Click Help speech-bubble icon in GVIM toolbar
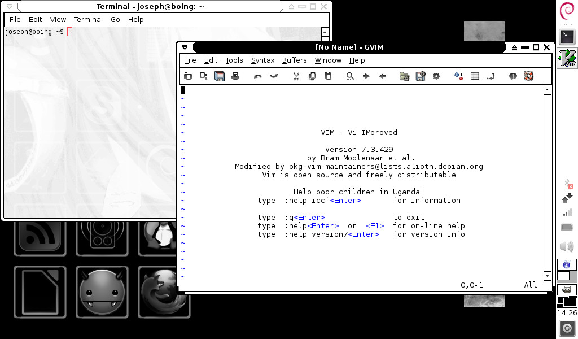 point(513,76)
